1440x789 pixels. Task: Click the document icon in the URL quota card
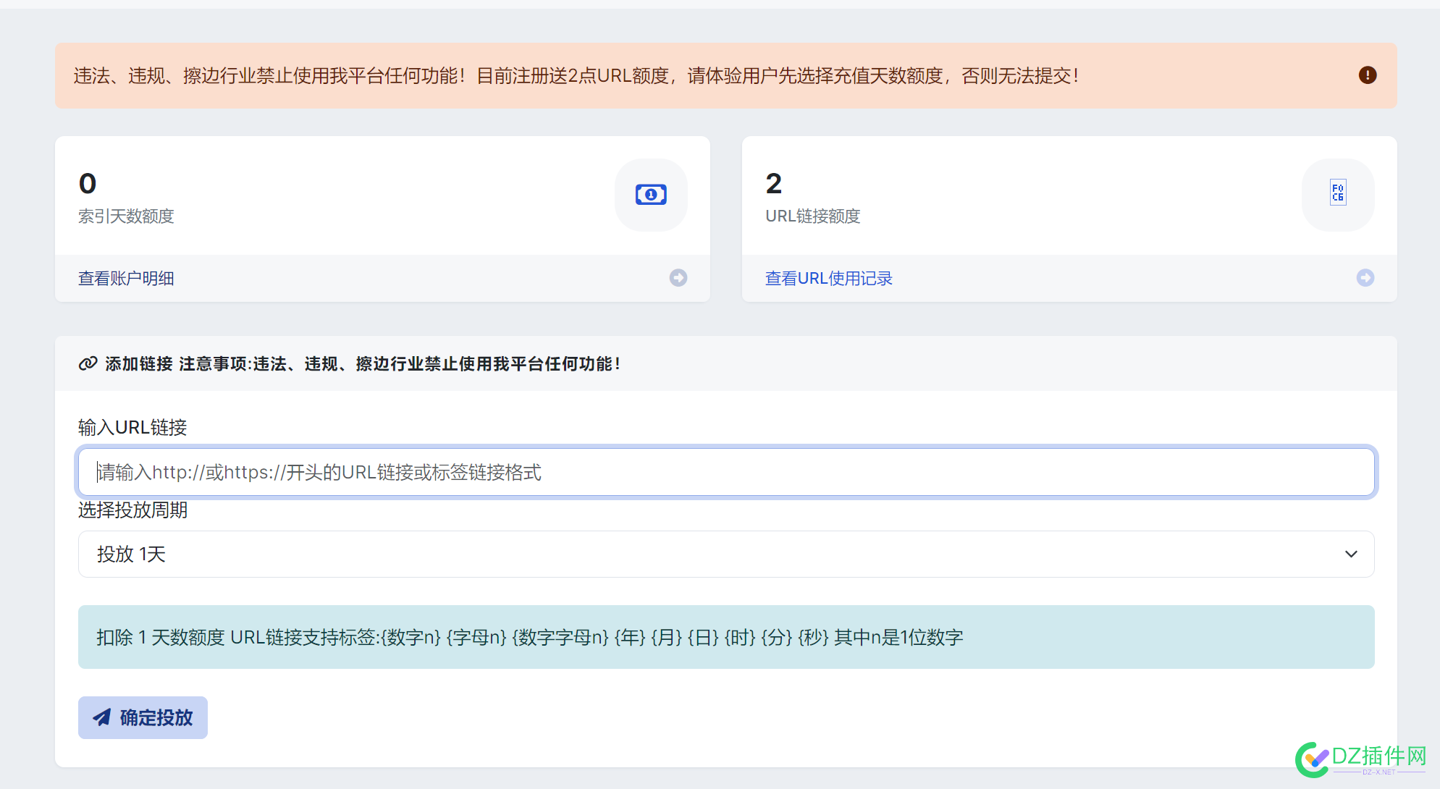coord(1338,193)
